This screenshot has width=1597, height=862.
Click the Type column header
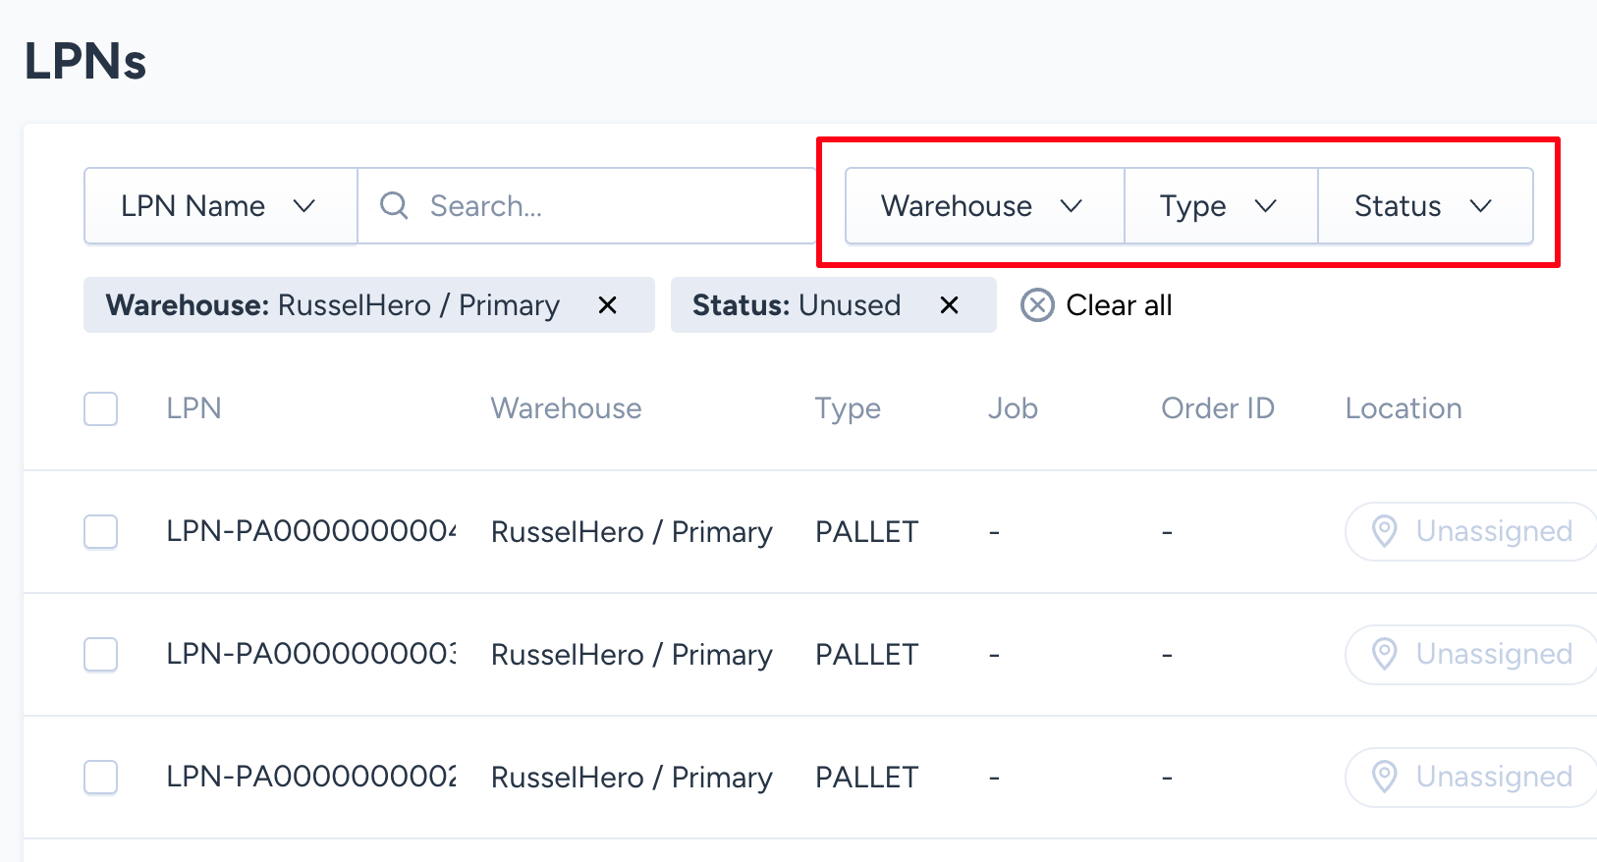coord(848,408)
